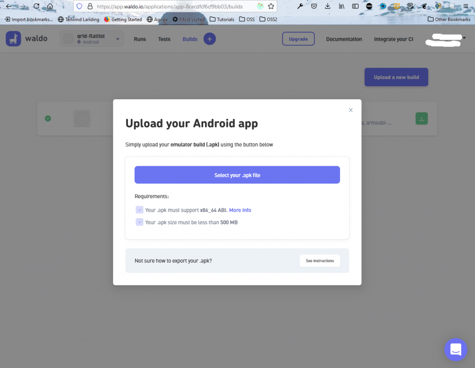
Task: Click the Pocket save icon
Action: (314, 6)
